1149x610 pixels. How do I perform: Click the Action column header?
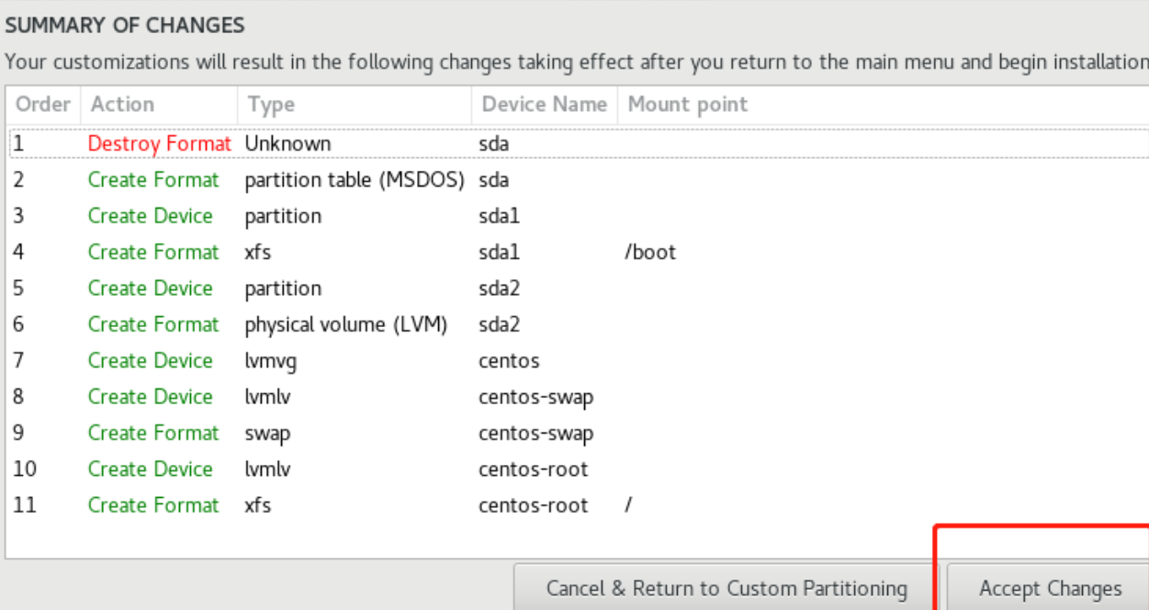123,105
